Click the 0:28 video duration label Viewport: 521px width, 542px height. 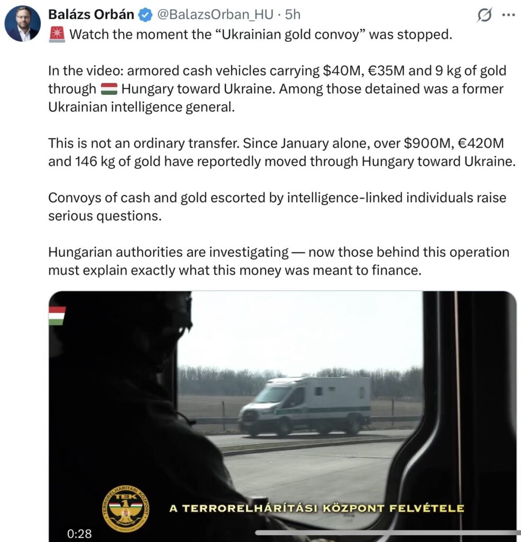coord(79,534)
